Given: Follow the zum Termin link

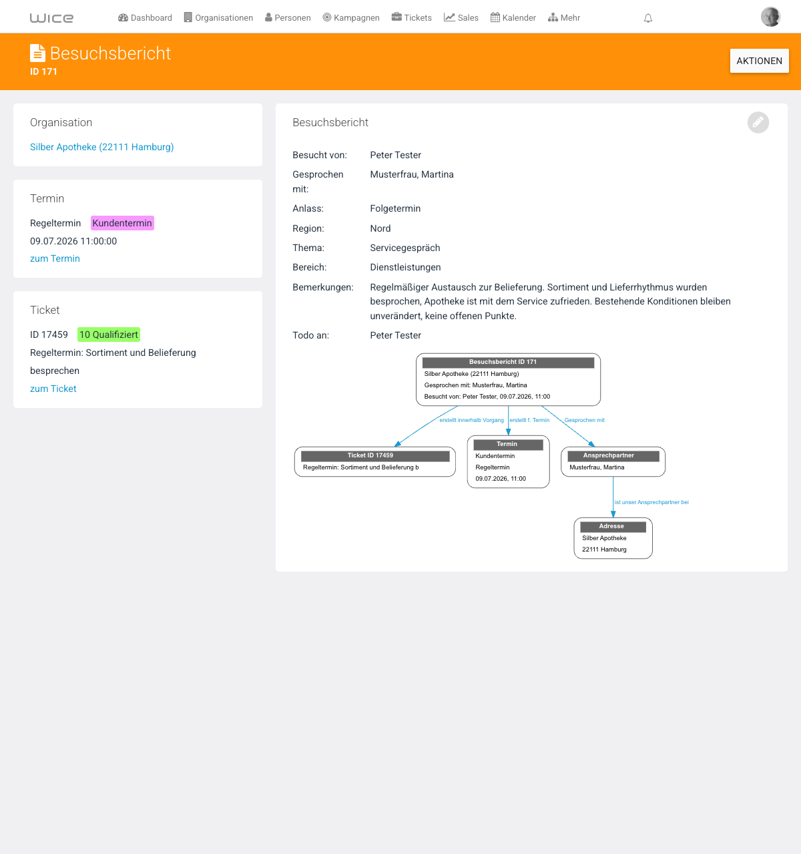Looking at the screenshot, I should pos(55,258).
